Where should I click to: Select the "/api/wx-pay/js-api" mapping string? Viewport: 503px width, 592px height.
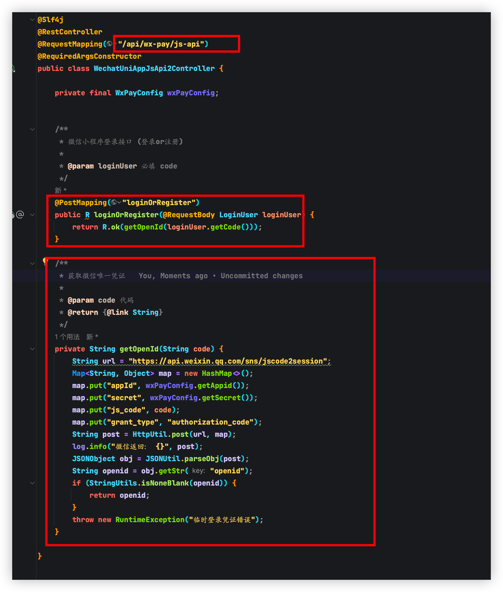pyautogui.click(x=161, y=44)
